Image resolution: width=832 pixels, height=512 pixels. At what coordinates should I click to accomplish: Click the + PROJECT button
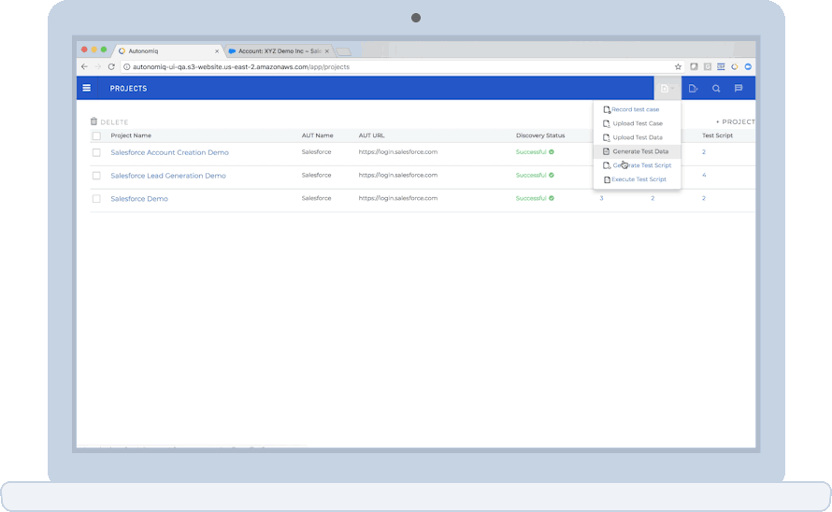click(736, 121)
